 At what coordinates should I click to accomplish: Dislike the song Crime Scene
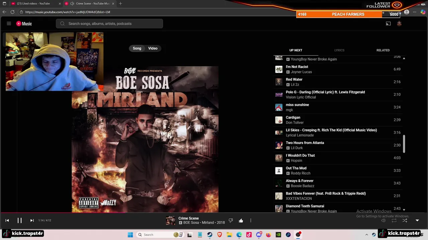(x=231, y=220)
